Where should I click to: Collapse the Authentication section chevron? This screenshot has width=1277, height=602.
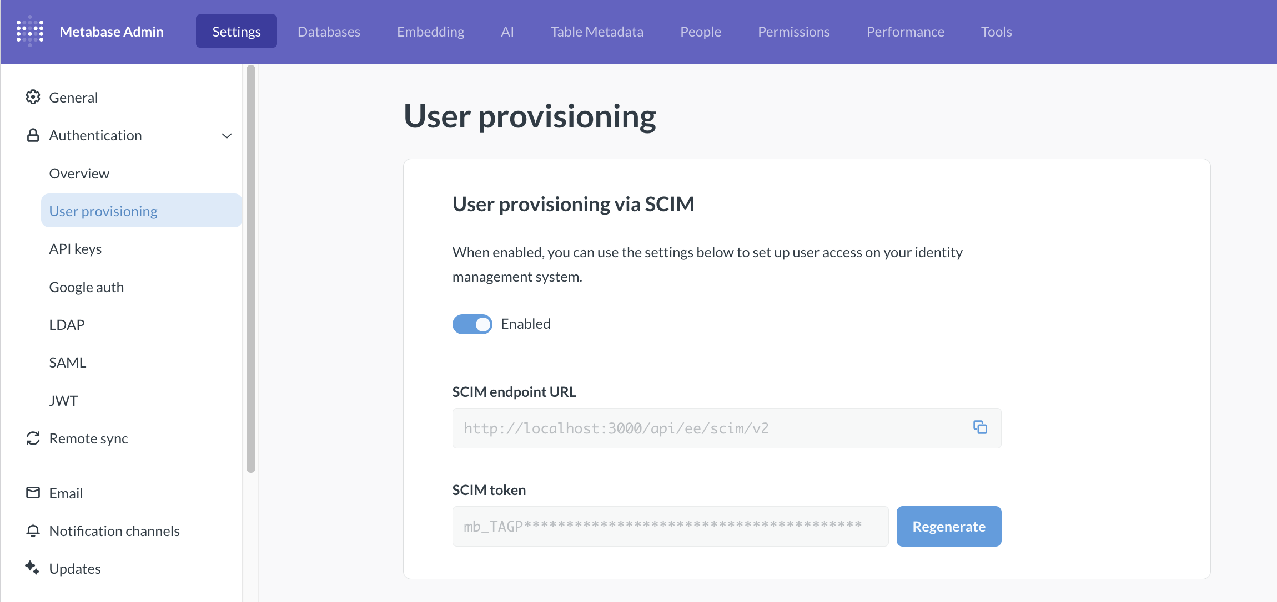[227, 136]
